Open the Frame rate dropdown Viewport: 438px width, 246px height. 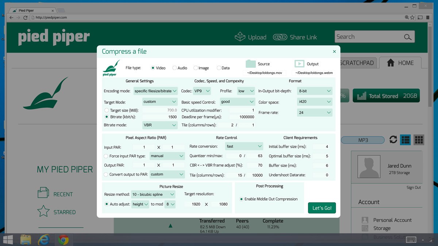pos(314,113)
